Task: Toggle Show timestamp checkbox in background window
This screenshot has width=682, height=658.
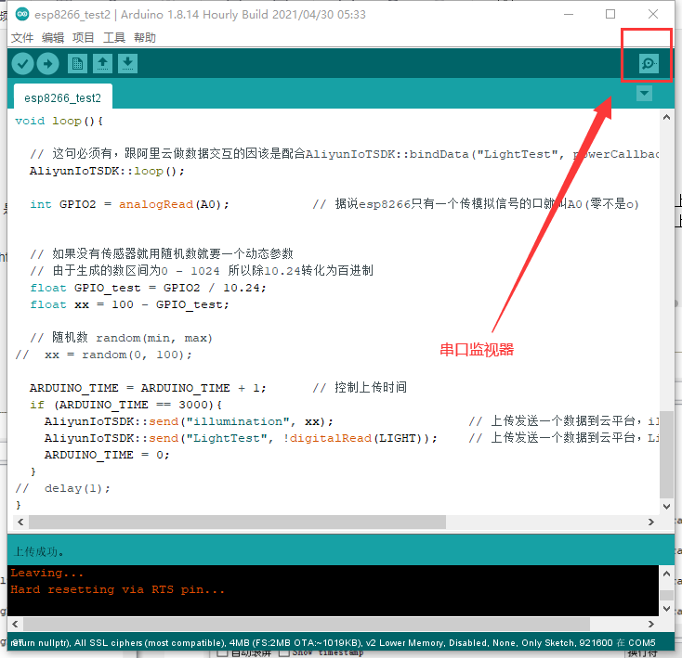Action: [x=283, y=653]
